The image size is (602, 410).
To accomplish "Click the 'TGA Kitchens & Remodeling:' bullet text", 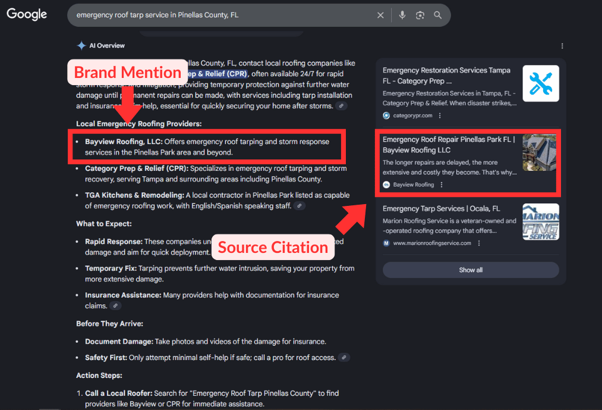I will pos(134,195).
